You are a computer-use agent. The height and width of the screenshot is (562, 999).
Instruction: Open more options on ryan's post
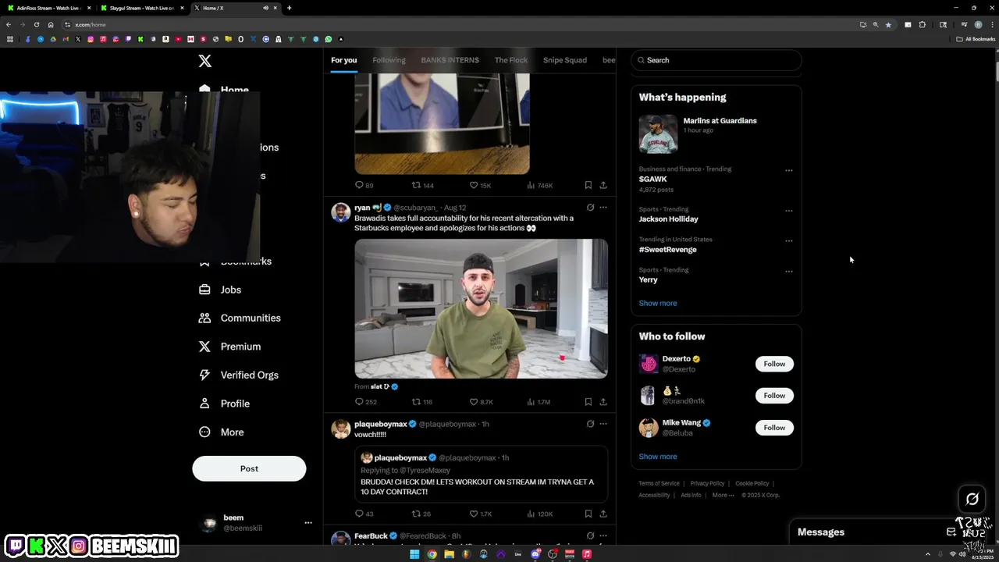tap(603, 208)
